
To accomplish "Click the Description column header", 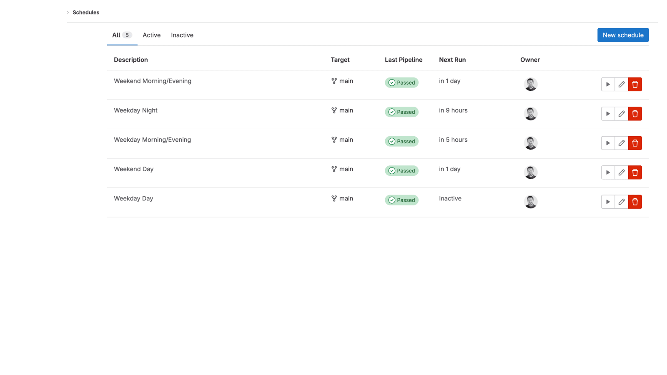I will tap(131, 60).
